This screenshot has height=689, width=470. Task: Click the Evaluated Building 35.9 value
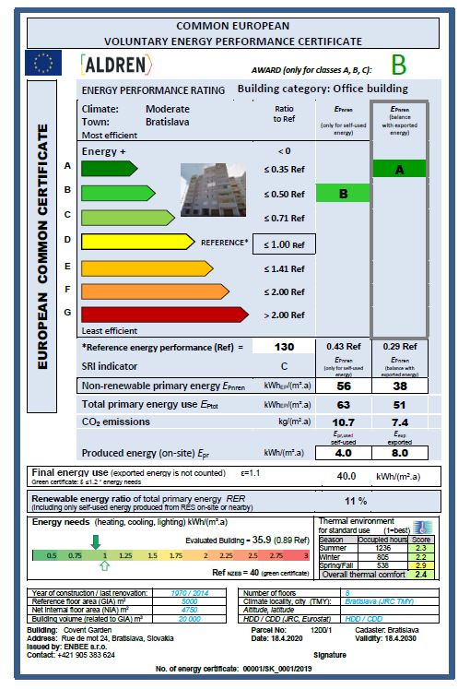click(262, 540)
